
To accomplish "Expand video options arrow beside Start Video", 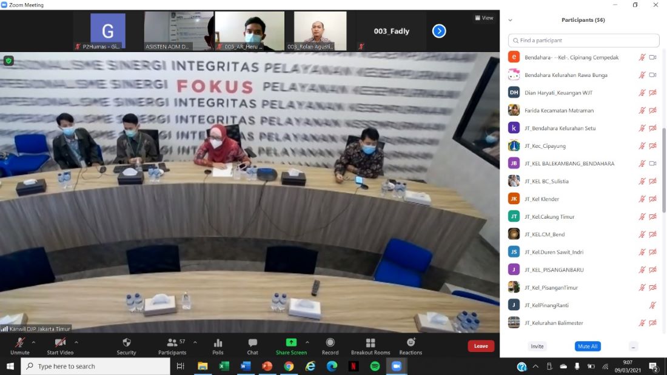I will (76, 342).
